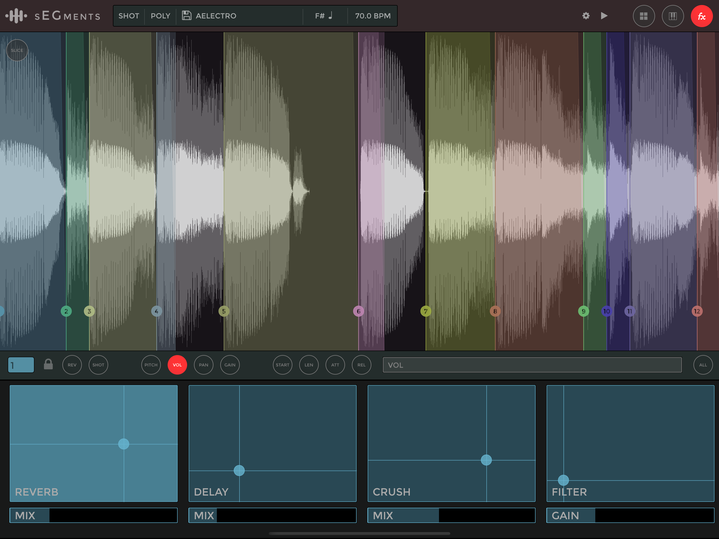
Task: Click the Reverb MIX slider bar
Action: (94, 515)
